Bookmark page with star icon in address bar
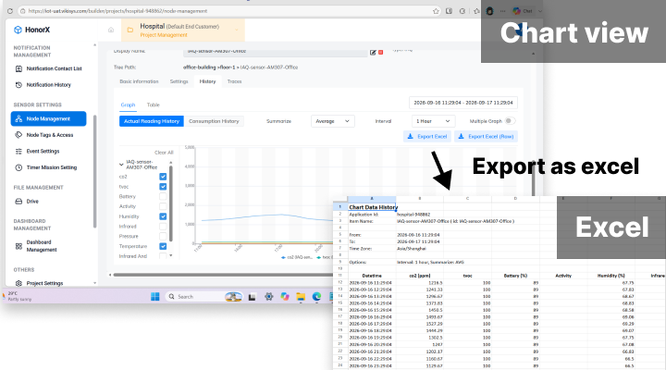Viewport: 666px width, 370px height. click(x=436, y=11)
